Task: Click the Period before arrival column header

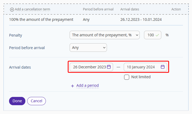Action: pos(98,9)
